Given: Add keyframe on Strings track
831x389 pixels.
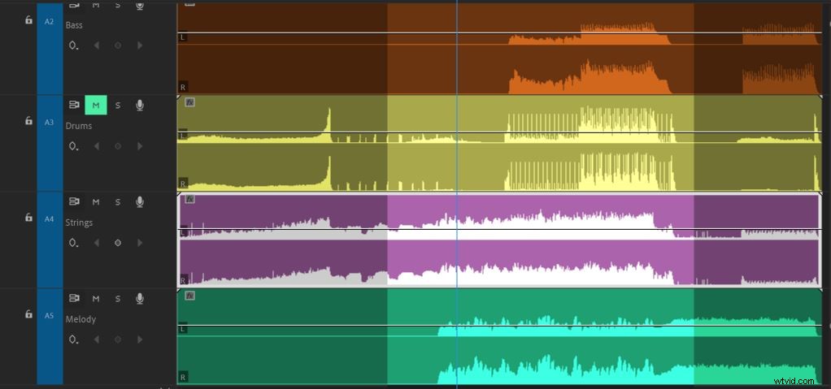Looking at the screenshot, I should 118,243.
